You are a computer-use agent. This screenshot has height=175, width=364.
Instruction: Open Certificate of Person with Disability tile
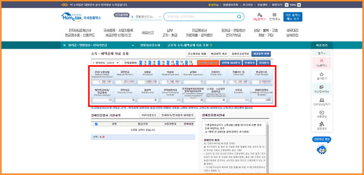[261, 95]
